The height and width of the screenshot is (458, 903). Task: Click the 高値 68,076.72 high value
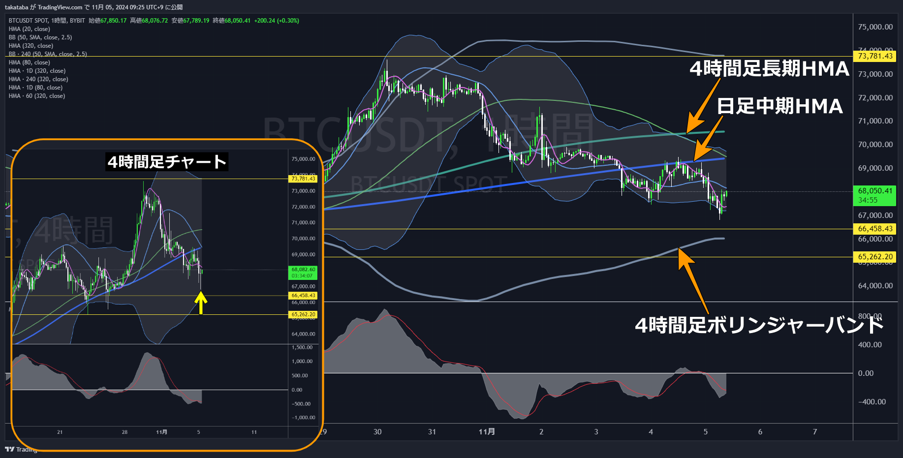(x=149, y=21)
